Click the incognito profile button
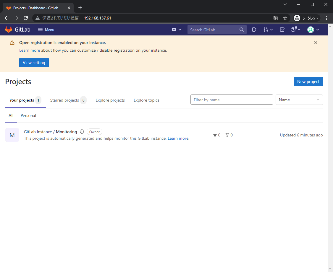The image size is (333, 272). 307,18
